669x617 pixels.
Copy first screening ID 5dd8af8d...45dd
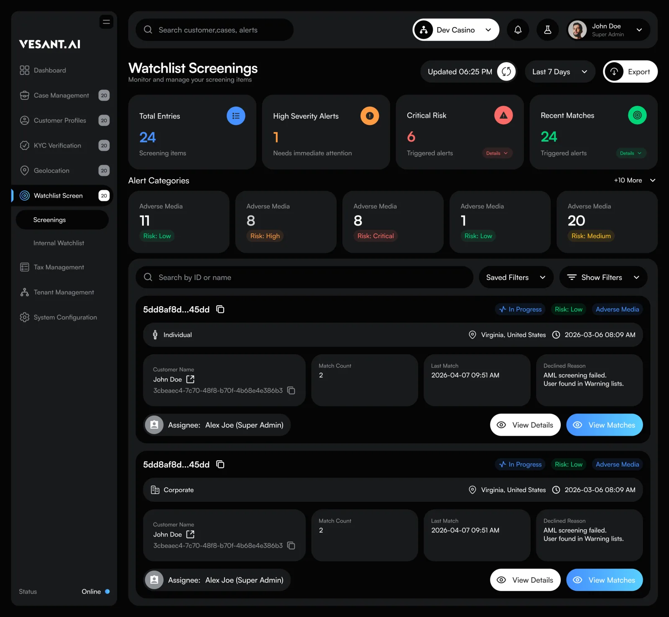click(x=220, y=309)
